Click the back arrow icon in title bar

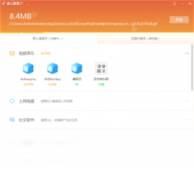click(190, 3)
